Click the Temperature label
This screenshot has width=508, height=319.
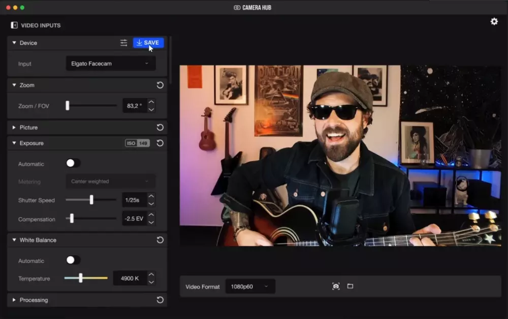point(34,278)
